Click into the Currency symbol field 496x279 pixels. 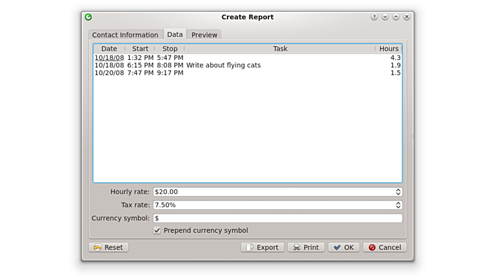[277, 218]
